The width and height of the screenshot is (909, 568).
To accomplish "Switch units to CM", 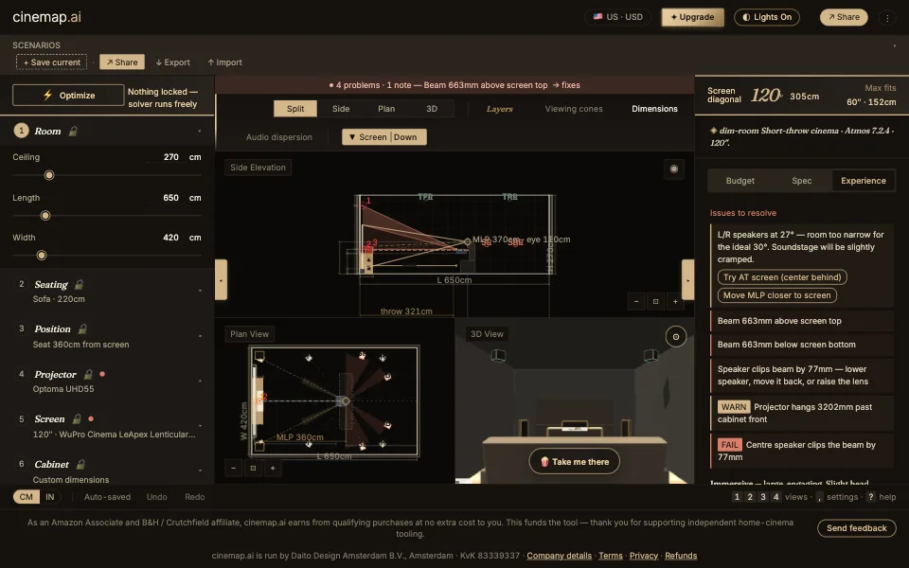I will pyautogui.click(x=27, y=497).
